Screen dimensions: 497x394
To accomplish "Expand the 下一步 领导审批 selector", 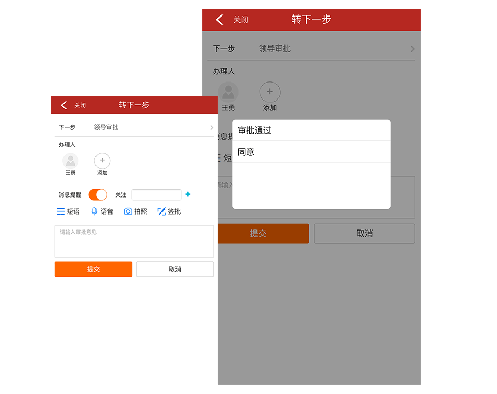I will 134,127.
